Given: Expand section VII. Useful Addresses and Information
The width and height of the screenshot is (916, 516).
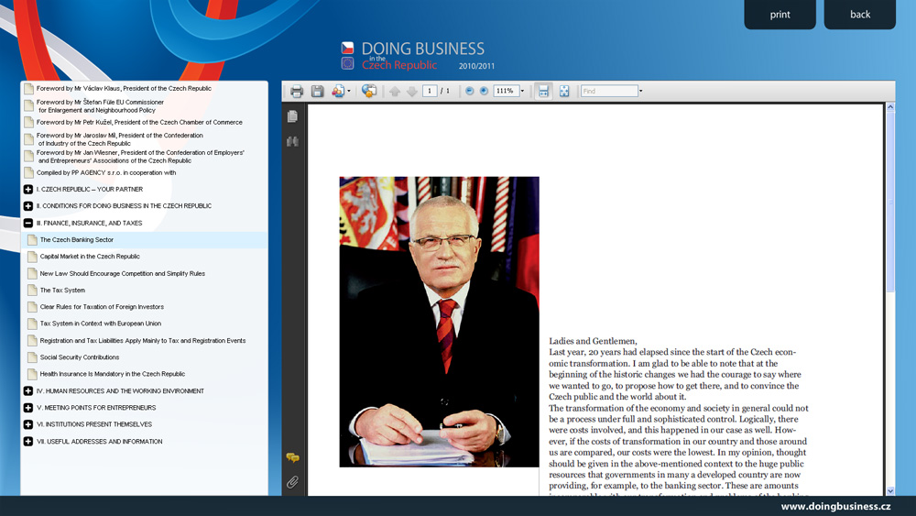Looking at the screenshot, I should (x=28, y=441).
